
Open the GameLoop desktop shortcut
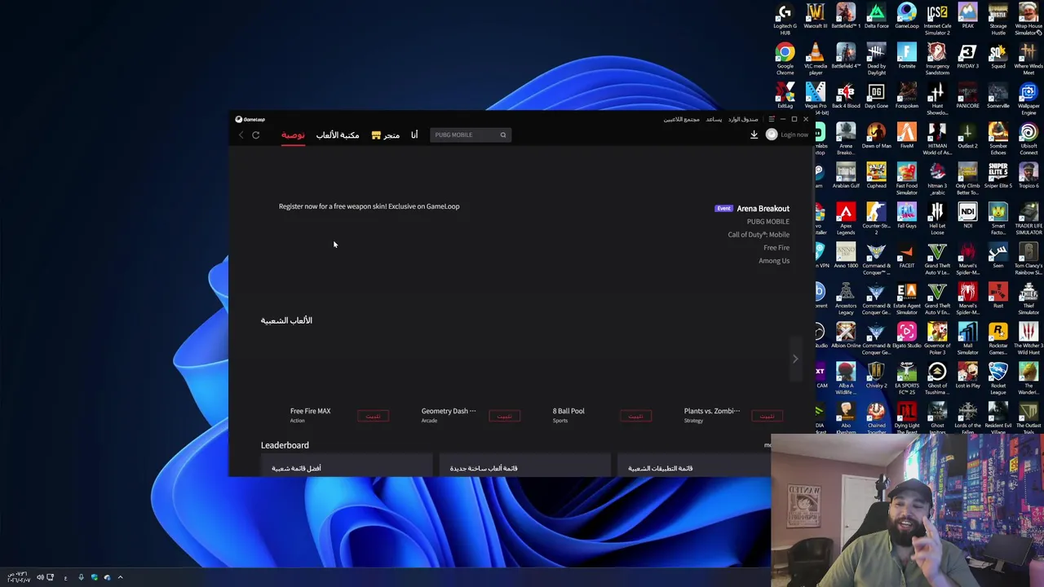pyautogui.click(x=906, y=16)
